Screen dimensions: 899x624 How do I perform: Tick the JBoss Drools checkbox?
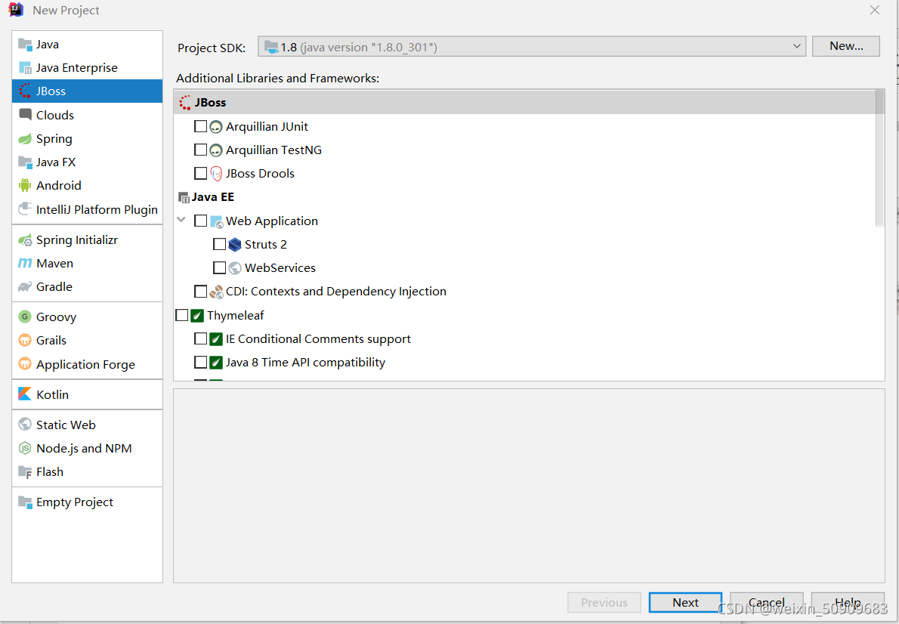tap(201, 173)
